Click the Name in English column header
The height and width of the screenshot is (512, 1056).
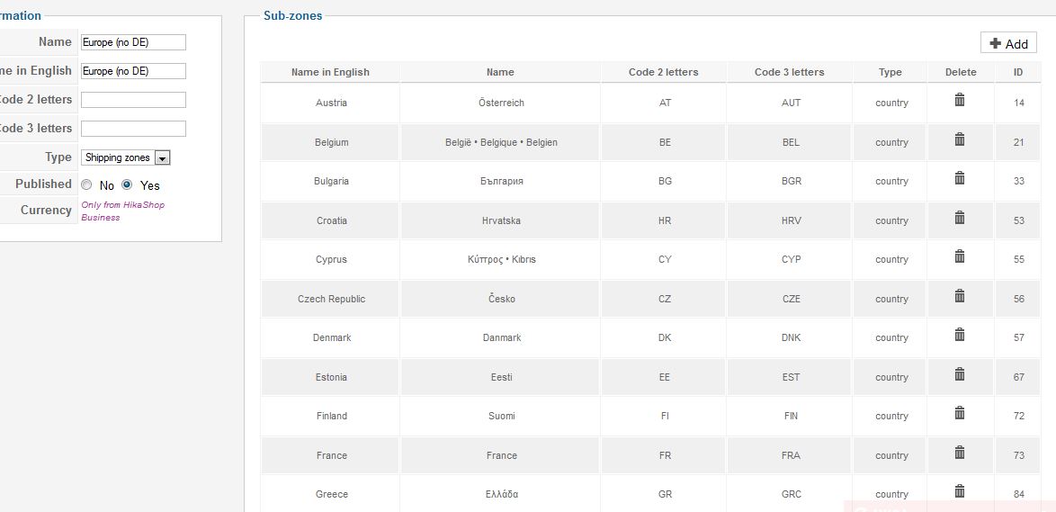[330, 72]
